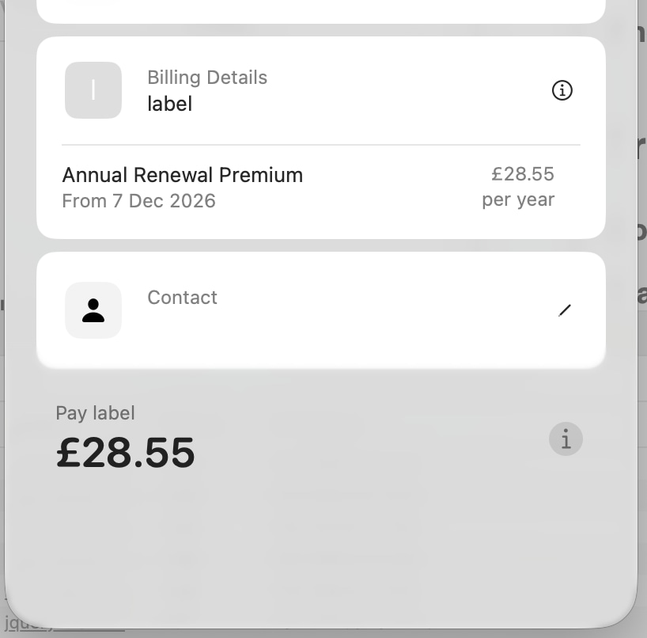Click the 'From 7 Dec 2026' date text
This screenshot has width=647, height=638.
[139, 201]
